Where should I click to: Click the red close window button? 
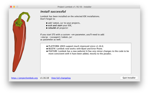[x=11, y=7]
